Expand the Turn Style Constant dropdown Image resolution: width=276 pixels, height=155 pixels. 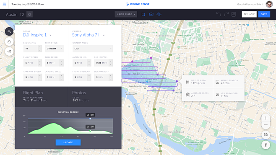point(54,49)
